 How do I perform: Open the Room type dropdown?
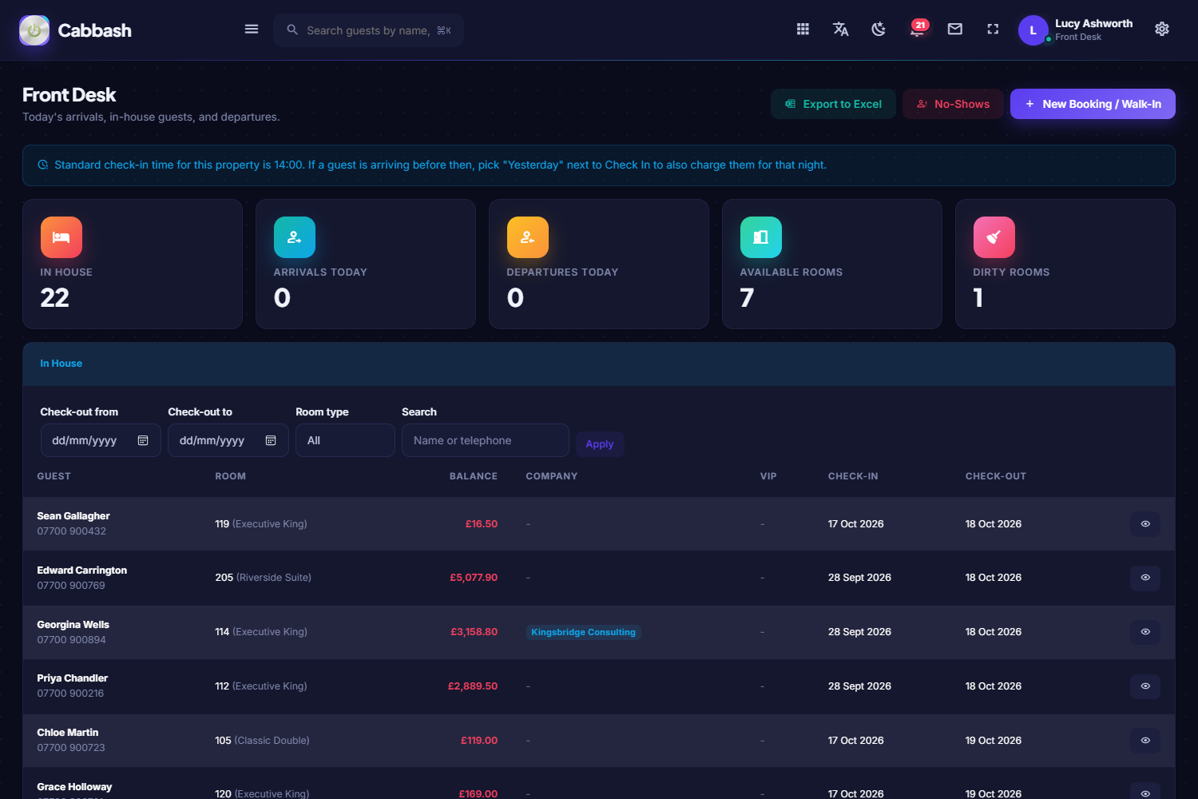(345, 440)
